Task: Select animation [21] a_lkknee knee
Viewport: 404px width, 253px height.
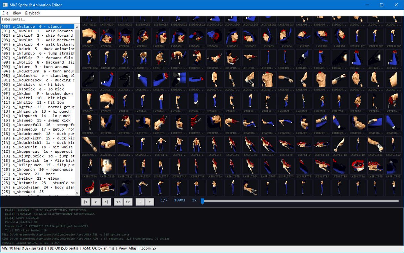Action: click(37, 174)
